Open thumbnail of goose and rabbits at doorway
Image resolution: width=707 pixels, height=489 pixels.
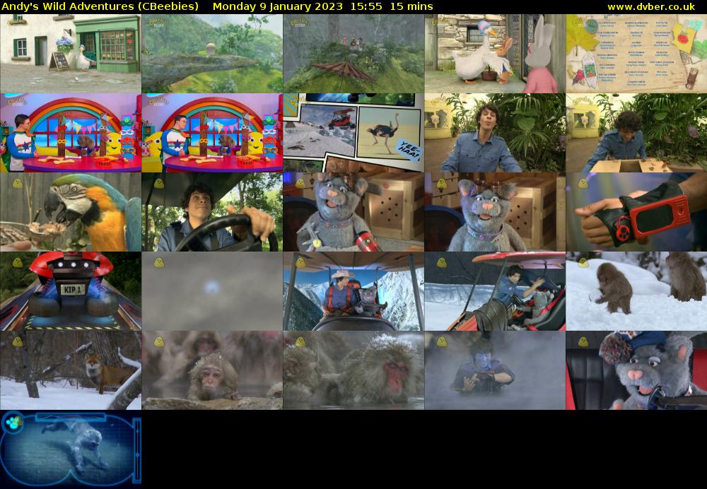(495, 54)
